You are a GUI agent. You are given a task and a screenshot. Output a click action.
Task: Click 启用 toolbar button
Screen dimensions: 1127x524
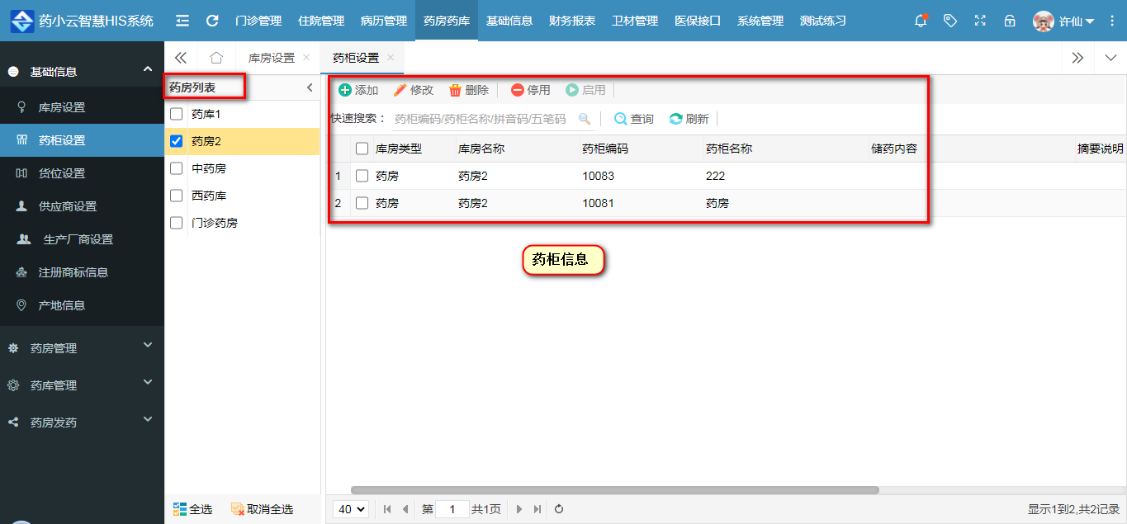tap(585, 90)
